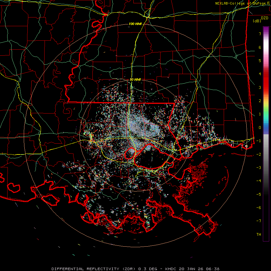This screenshot has height=271, width=271.
Task: Click the TH label on color scale
Action: coord(259,235)
